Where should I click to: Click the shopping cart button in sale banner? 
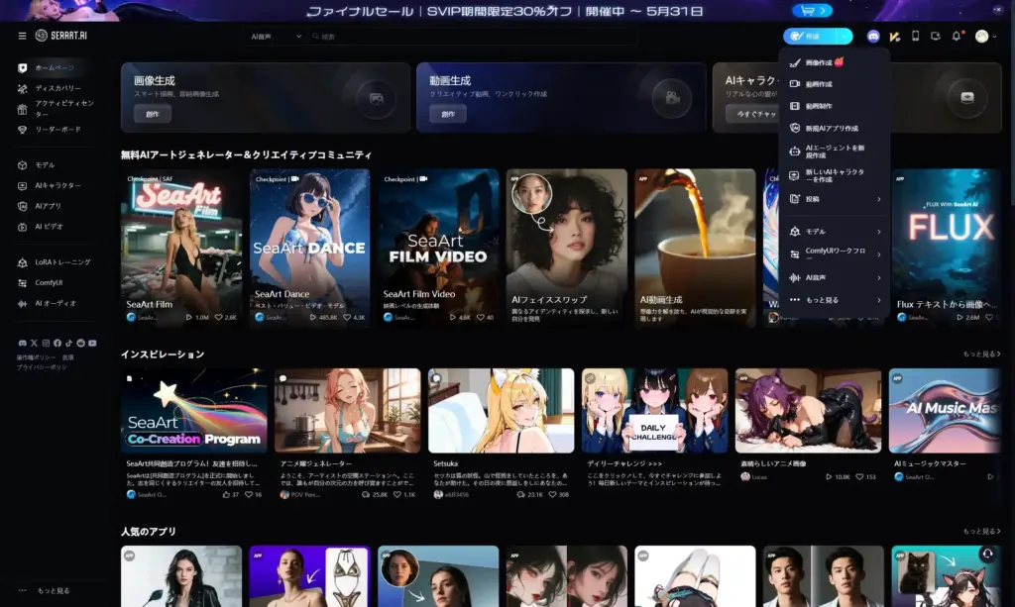pos(813,10)
